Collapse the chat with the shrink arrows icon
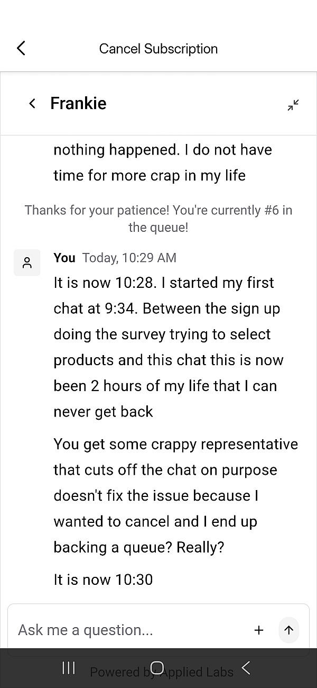This screenshot has width=317, height=688. [x=293, y=105]
